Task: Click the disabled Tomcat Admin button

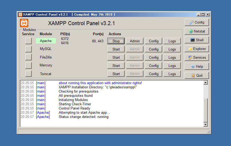Action: click(135, 74)
